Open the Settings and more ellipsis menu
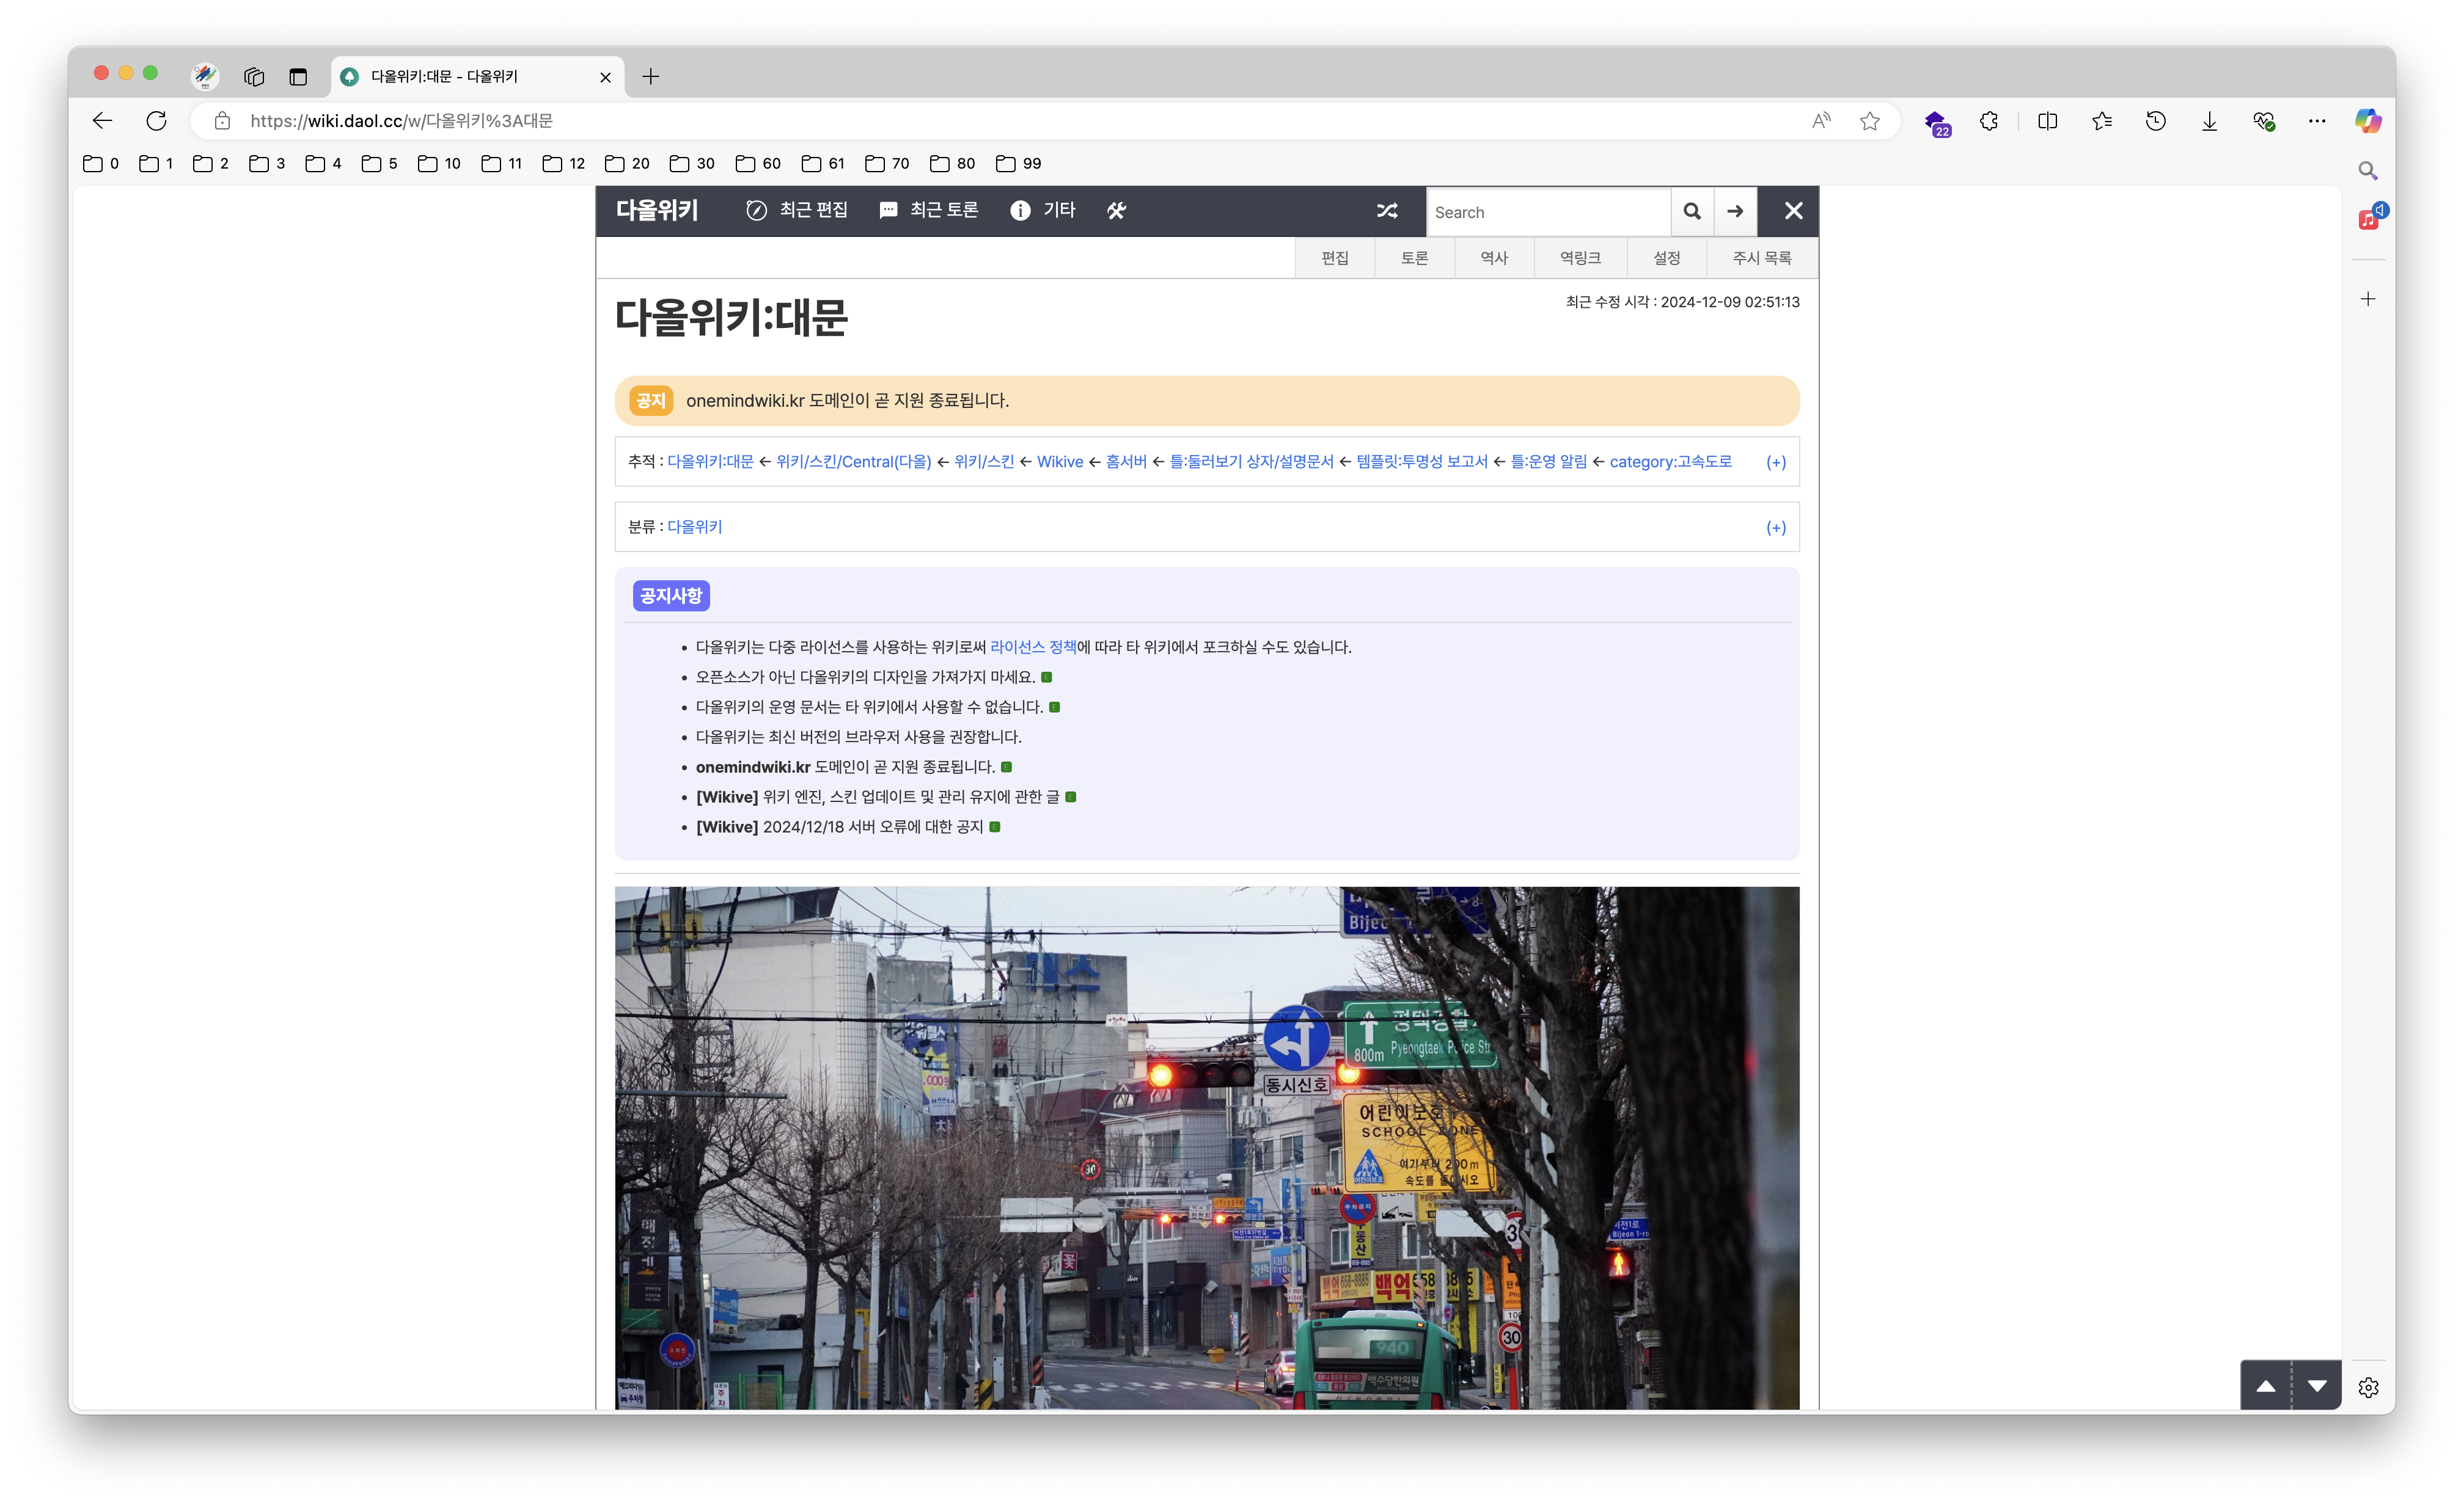Image resolution: width=2464 pixels, height=1505 pixels. coord(2317,121)
